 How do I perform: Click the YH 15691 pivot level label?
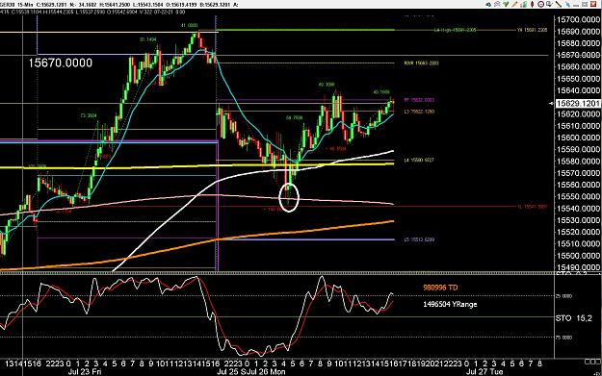pyautogui.click(x=532, y=30)
